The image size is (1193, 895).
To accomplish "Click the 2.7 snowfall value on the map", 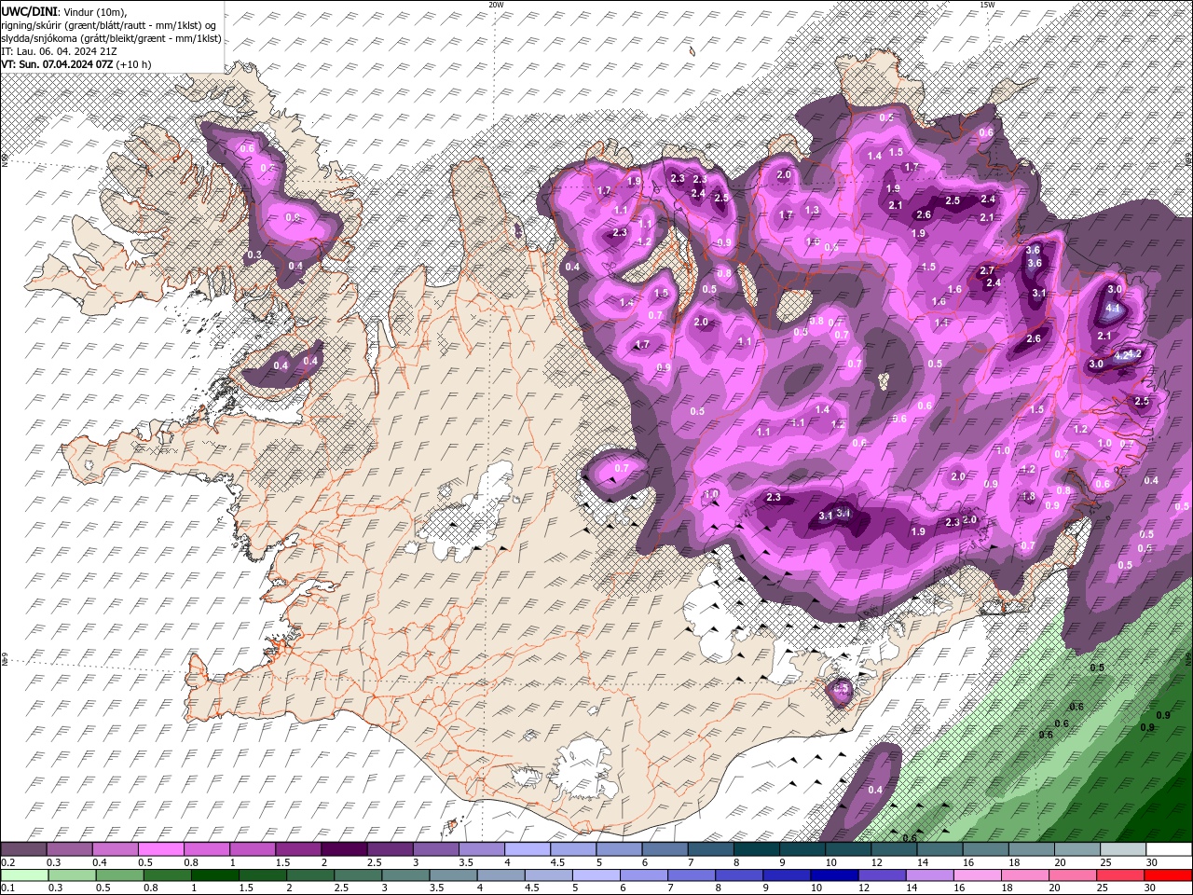I will (988, 270).
